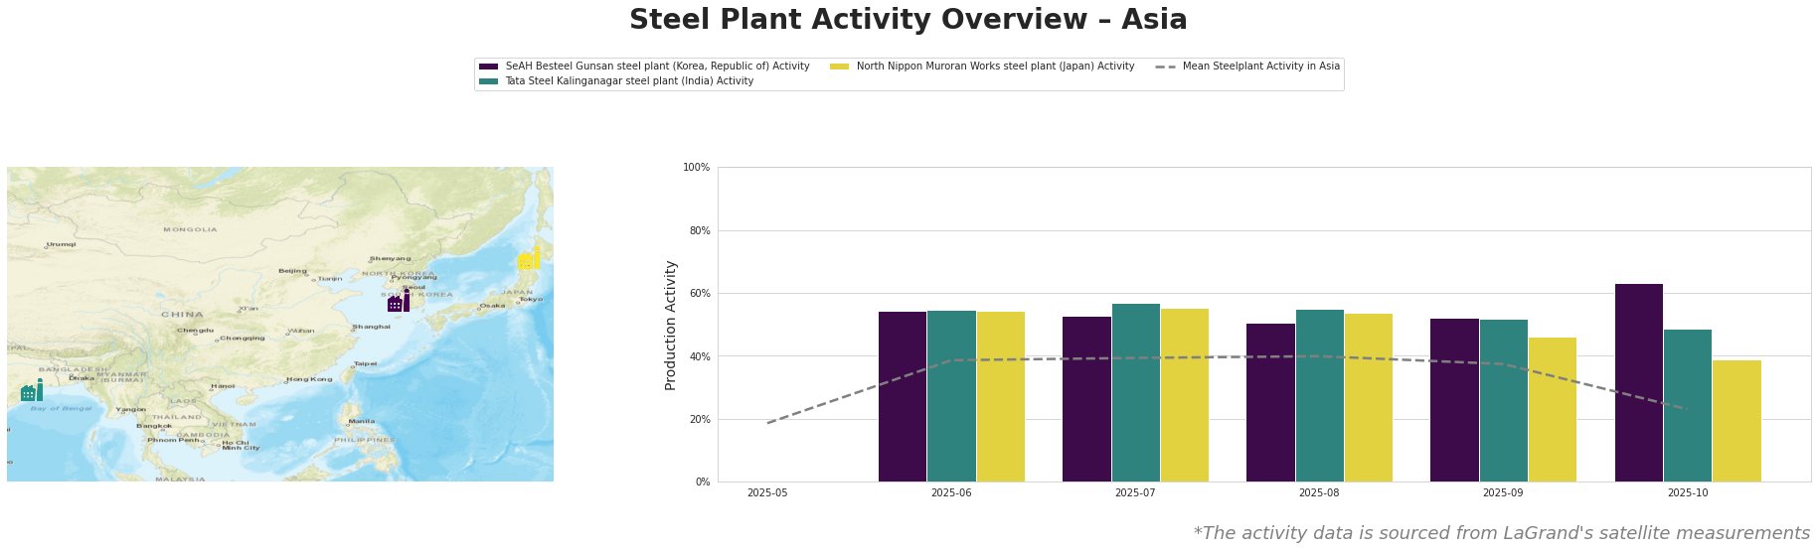The height and width of the screenshot is (550, 1817).
Task: Click the 2025-08 x-axis label
Action: [1319, 492]
